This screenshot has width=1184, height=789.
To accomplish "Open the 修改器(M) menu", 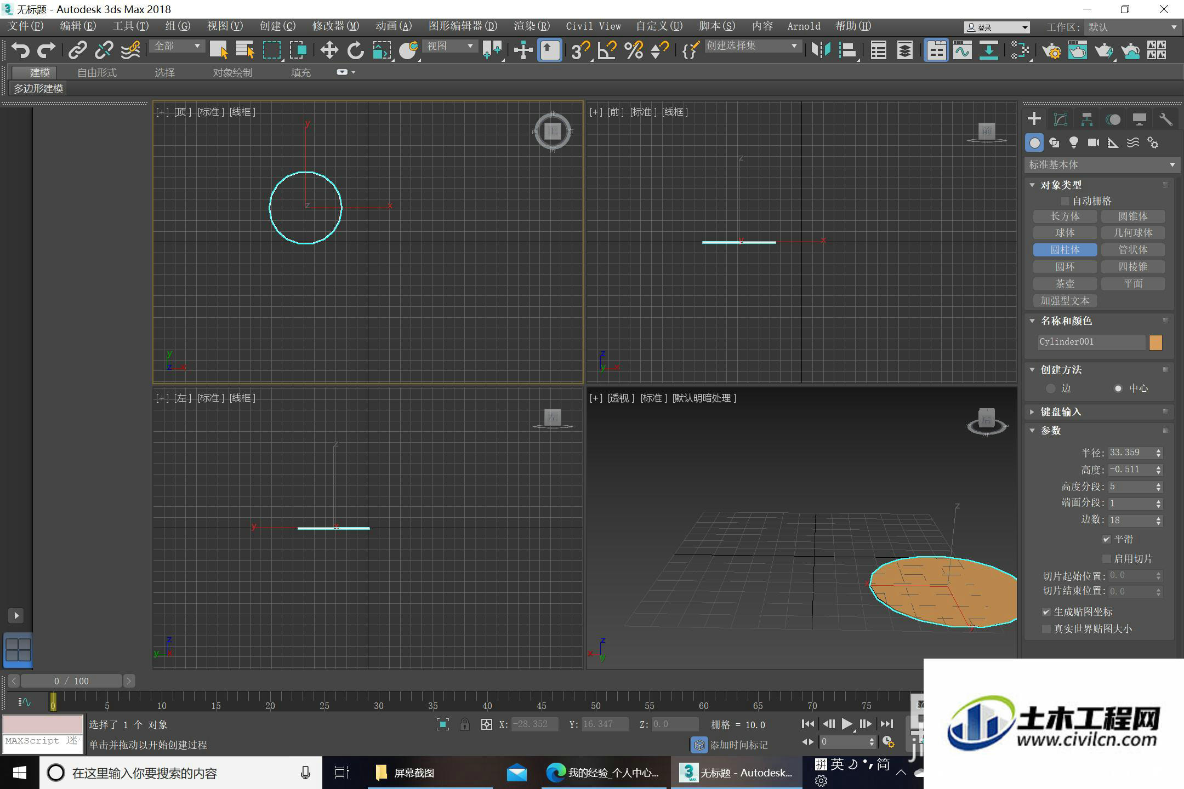I will point(335,26).
